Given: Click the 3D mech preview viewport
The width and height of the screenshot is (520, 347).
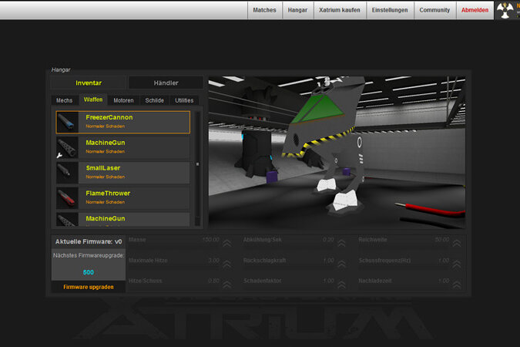Looking at the screenshot, I should coord(337,153).
